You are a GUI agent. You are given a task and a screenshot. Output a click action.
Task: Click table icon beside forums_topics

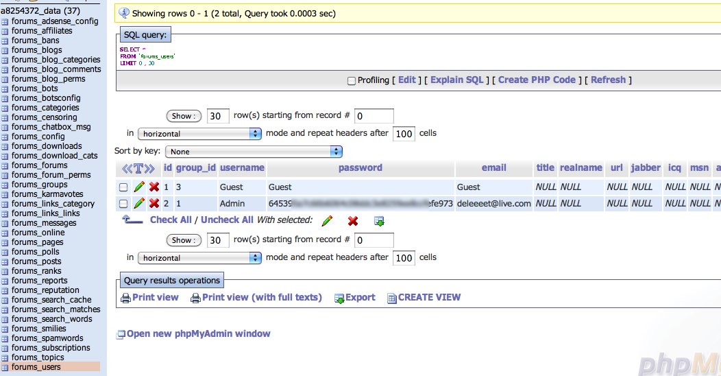click(x=5, y=359)
